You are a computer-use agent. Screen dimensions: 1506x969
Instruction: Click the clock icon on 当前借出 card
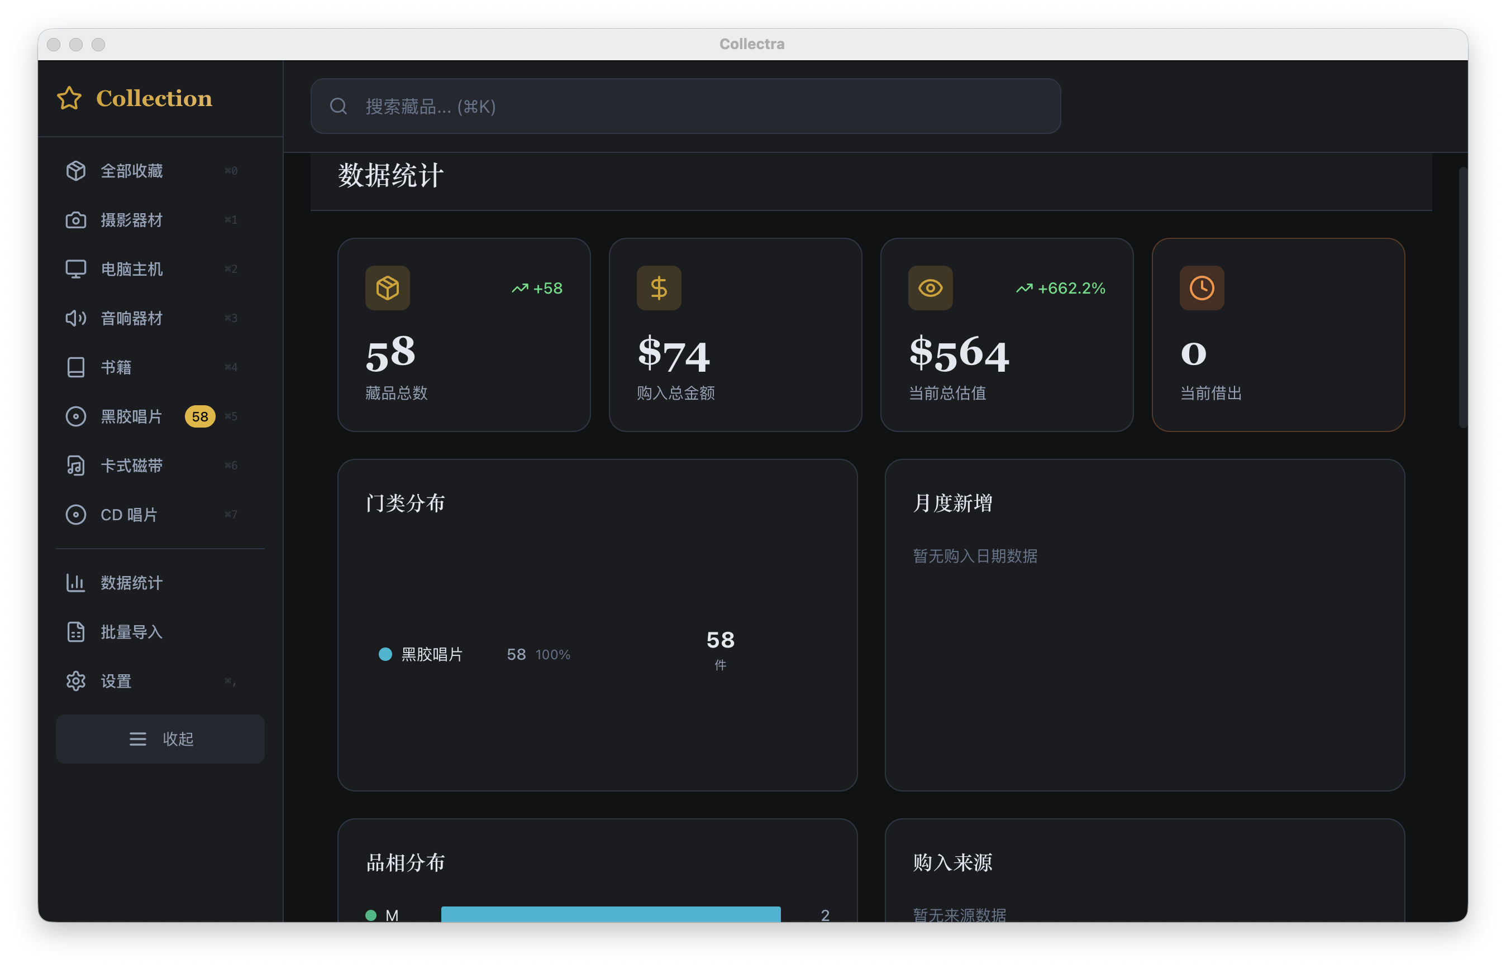1202,287
